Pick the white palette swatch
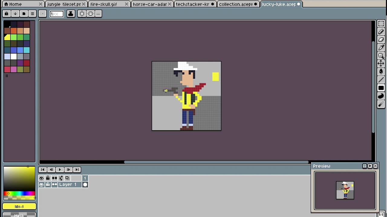The height and width of the screenshot is (217, 387). pyautogui.click(x=14, y=56)
